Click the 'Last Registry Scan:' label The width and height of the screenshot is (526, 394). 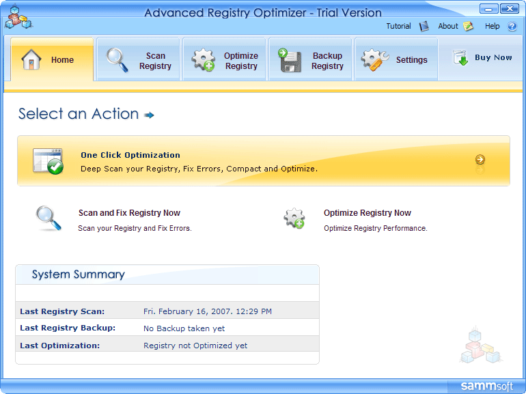(x=62, y=311)
